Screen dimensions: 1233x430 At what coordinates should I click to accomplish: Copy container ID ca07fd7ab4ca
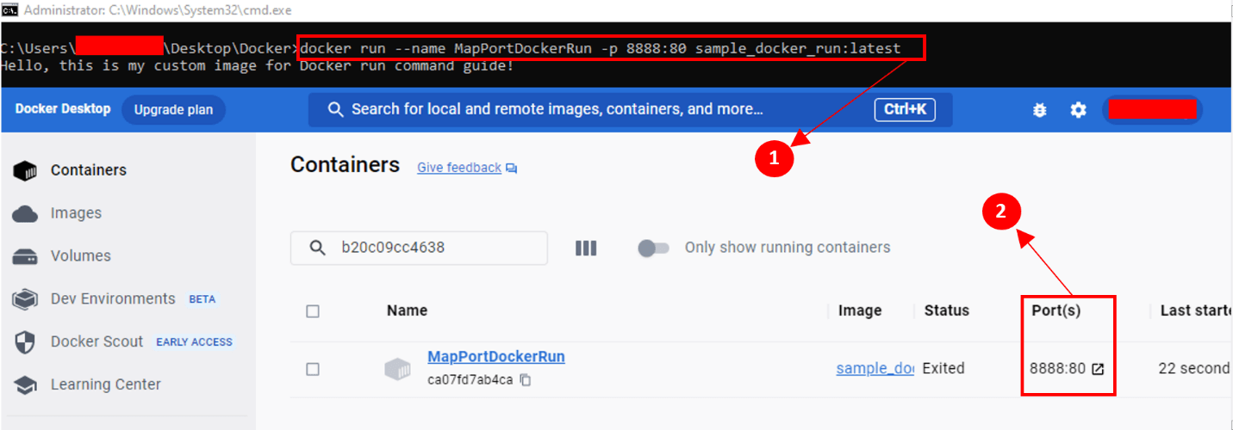click(x=526, y=379)
